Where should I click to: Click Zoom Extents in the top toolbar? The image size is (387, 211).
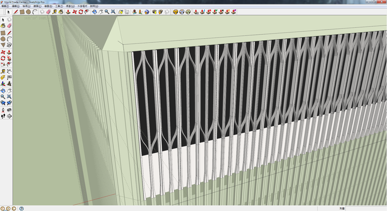(x=113, y=12)
